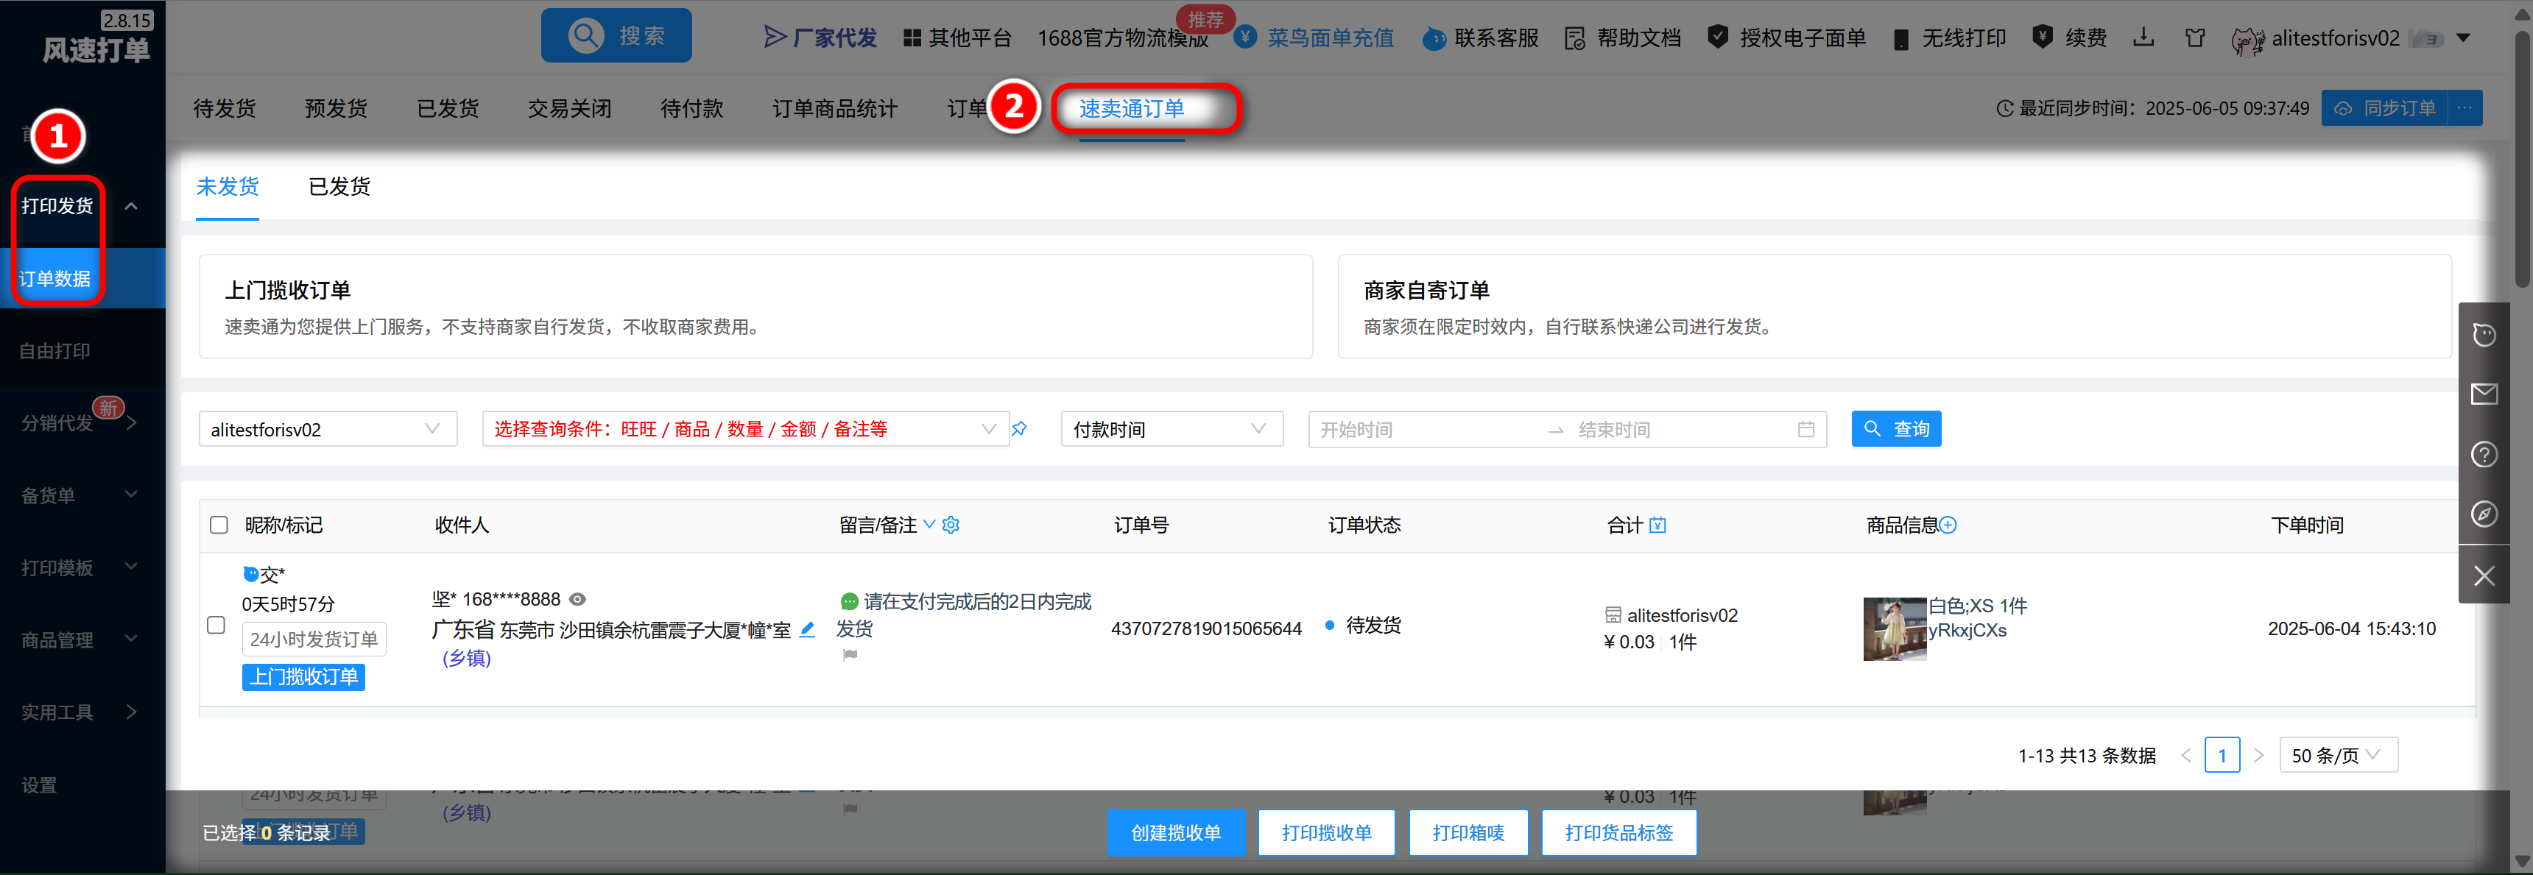Choose 上门揽收订单 card
The height and width of the screenshot is (875, 2533).
755,307
